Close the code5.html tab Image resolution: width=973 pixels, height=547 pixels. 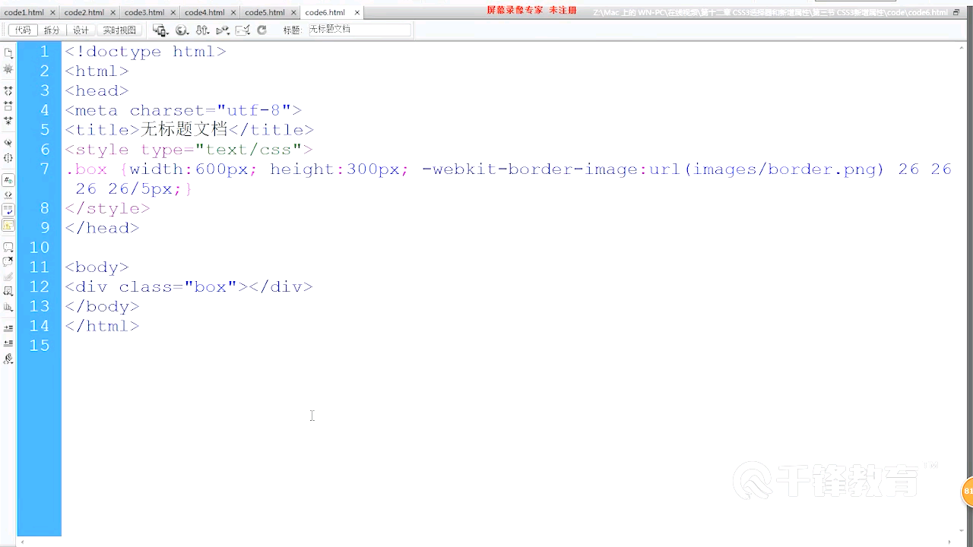coord(293,13)
